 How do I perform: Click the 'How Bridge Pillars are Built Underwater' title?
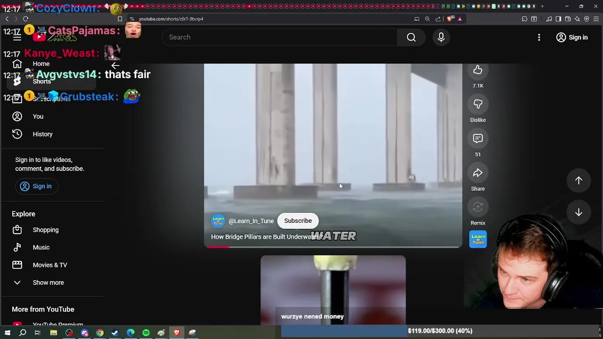[x=266, y=237]
